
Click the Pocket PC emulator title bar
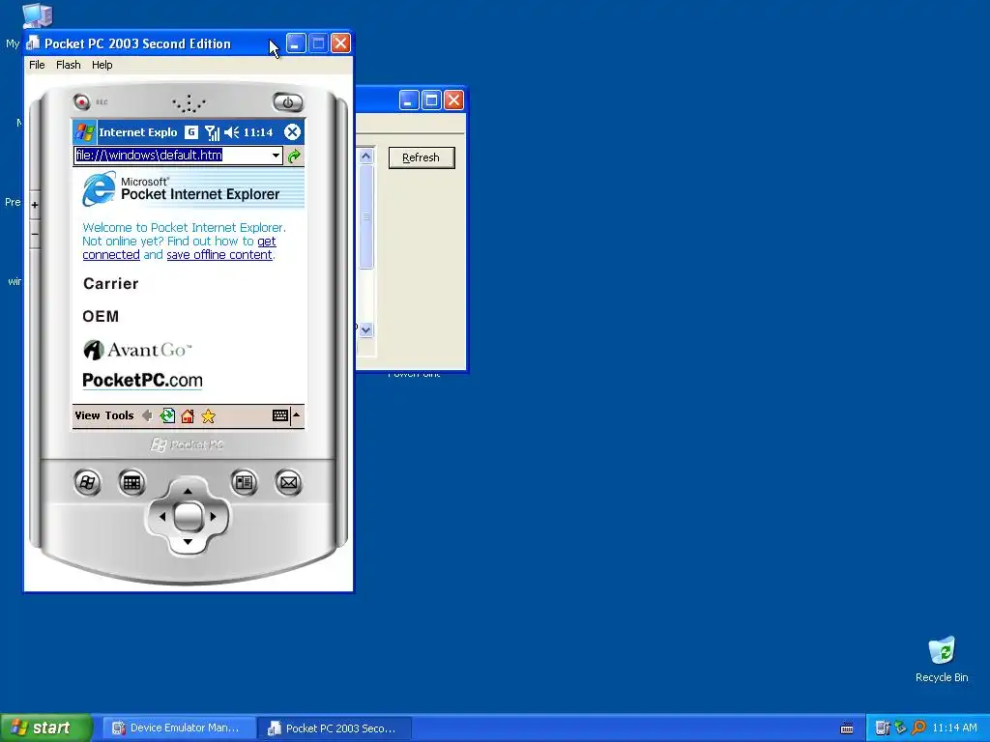[x=155, y=43]
